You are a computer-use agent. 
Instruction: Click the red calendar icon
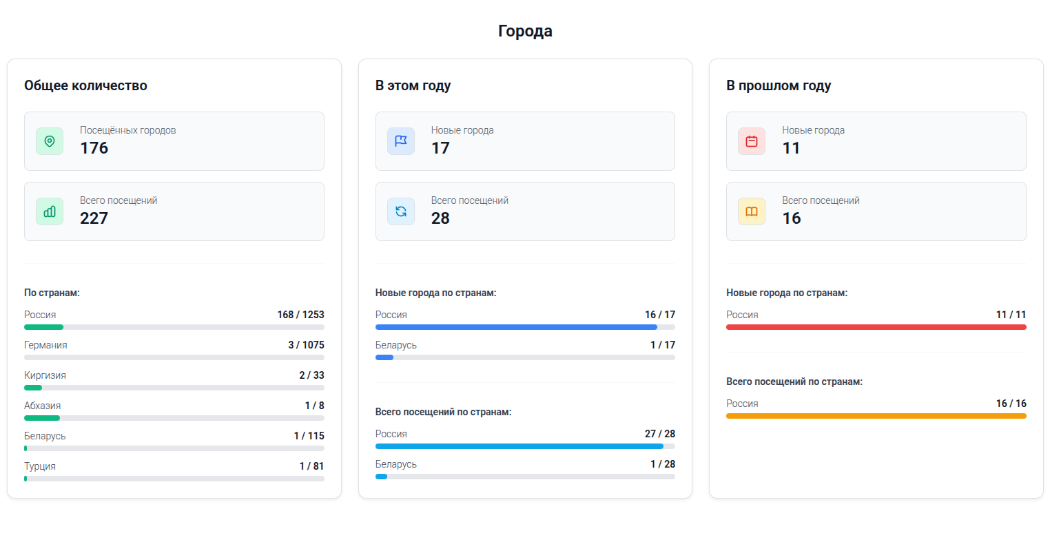(752, 141)
